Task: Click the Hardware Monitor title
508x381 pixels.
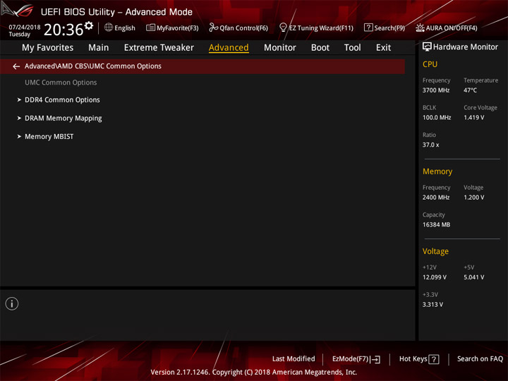Action: point(465,47)
